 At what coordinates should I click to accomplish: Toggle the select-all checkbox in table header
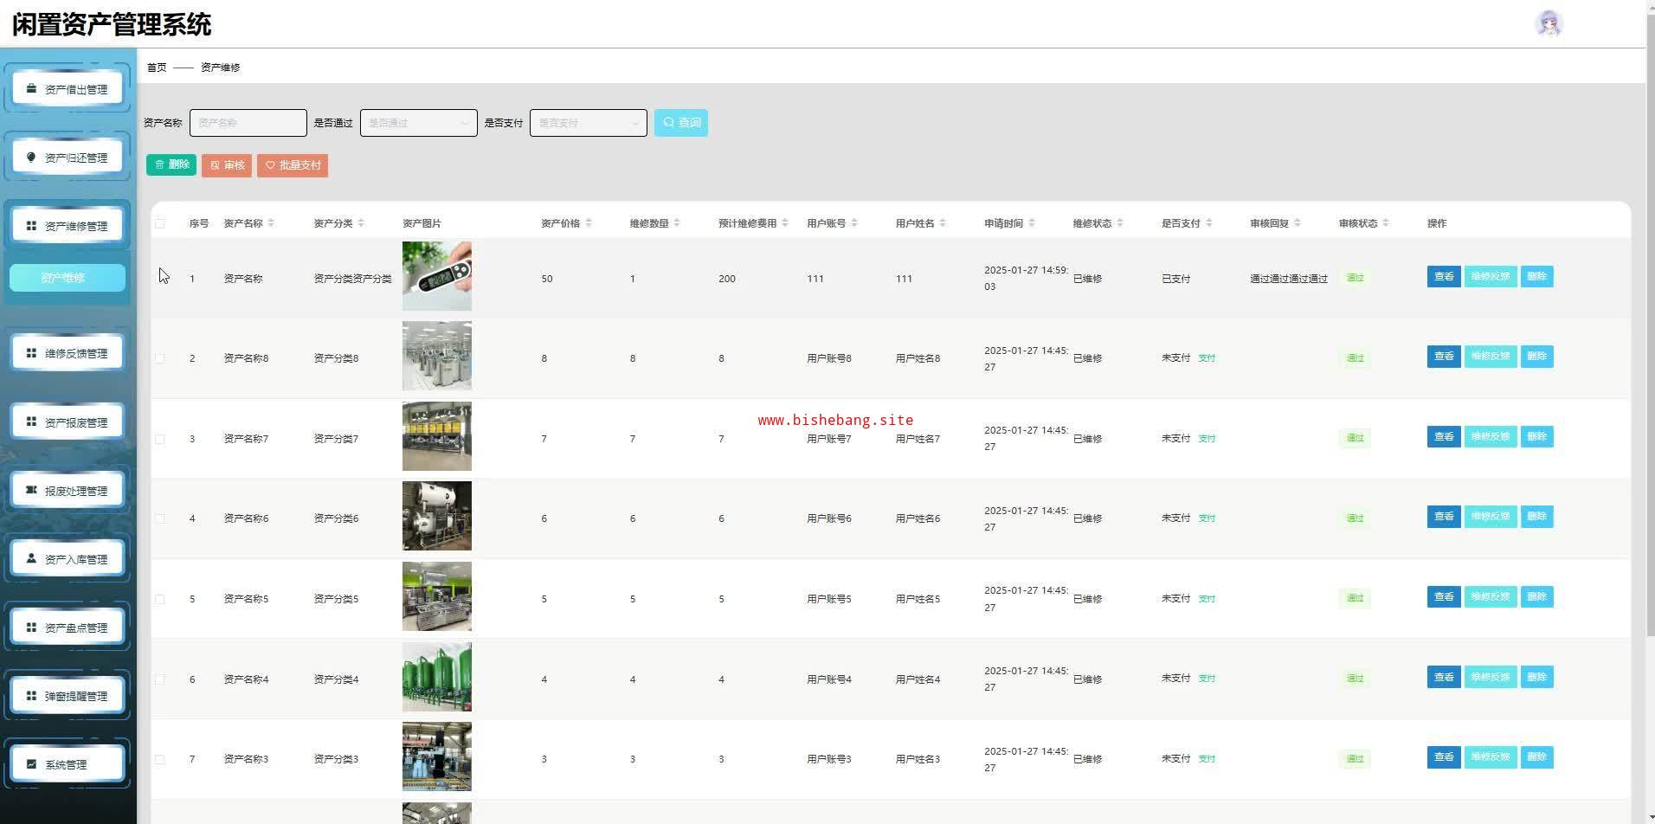coord(159,223)
